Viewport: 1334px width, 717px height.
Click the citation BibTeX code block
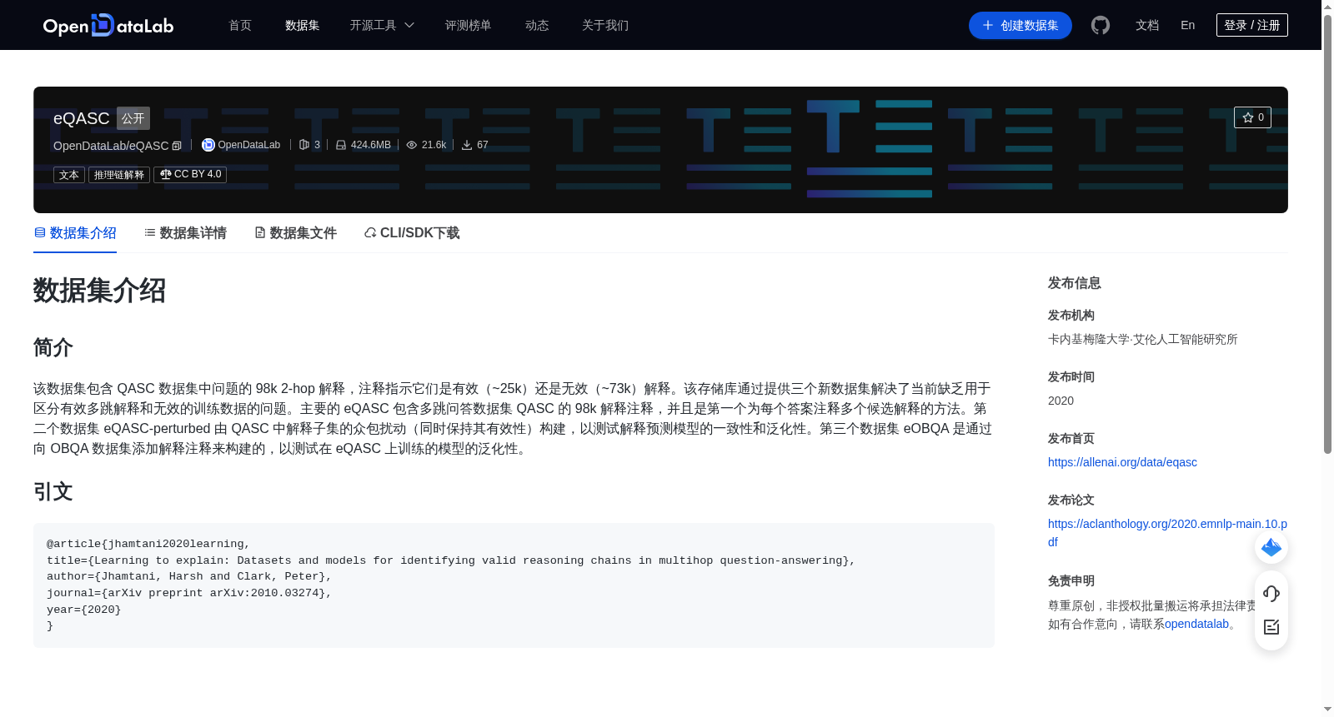coord(514,585)
